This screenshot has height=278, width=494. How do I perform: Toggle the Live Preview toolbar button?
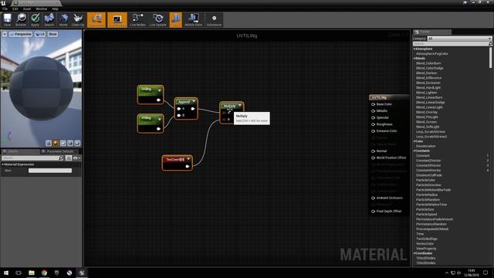tap(117, 20)
